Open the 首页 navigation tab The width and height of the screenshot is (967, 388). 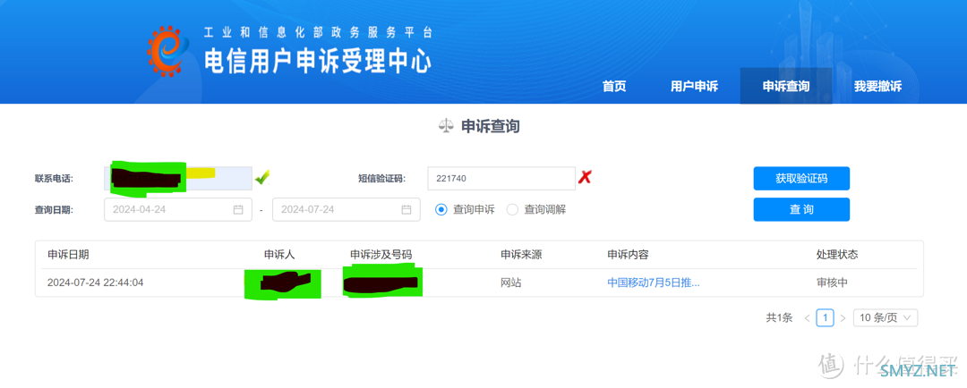click(614, 87)
